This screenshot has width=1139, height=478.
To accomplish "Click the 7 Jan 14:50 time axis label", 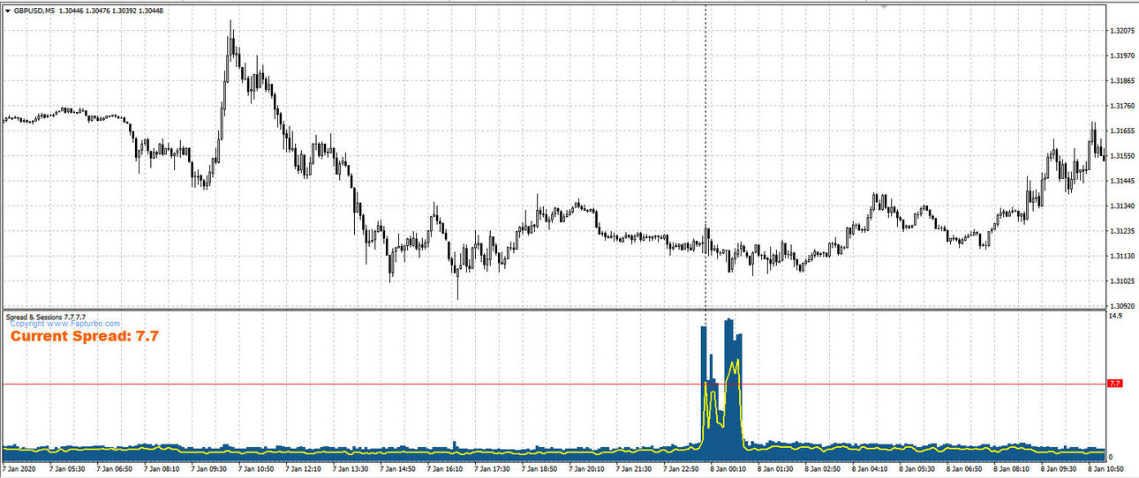I will click(397, 470).
